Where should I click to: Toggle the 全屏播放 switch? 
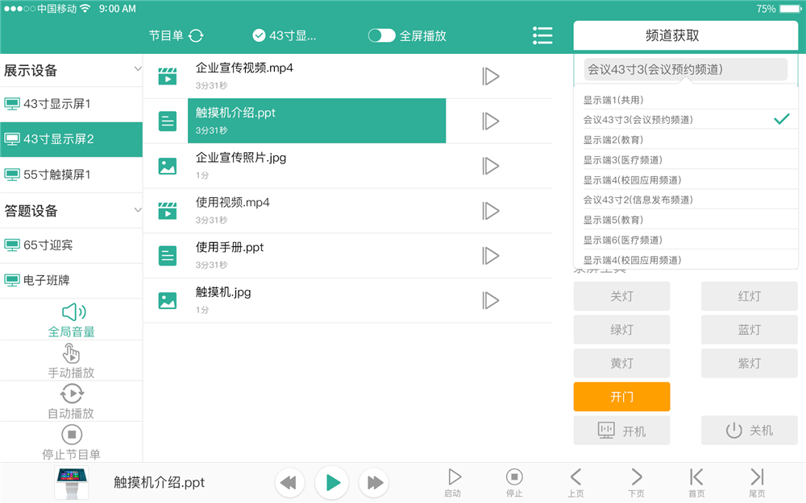[381, 35]
